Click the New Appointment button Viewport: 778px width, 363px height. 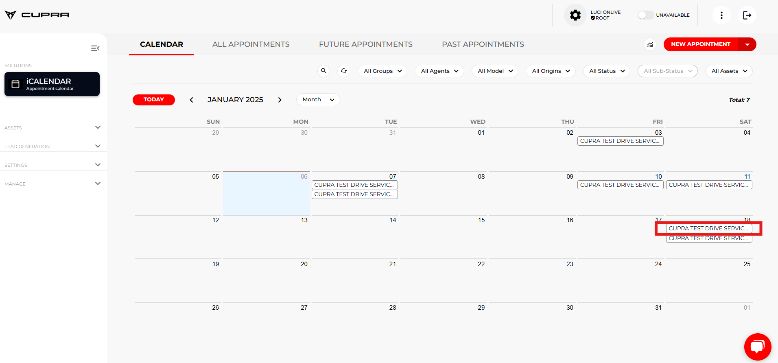(x=700, y=44)
